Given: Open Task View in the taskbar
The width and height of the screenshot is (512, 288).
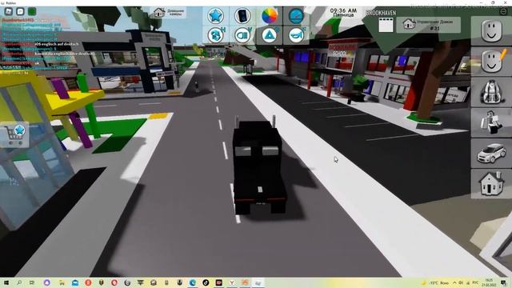Looking at the screenshot, I should pos(32,282).
